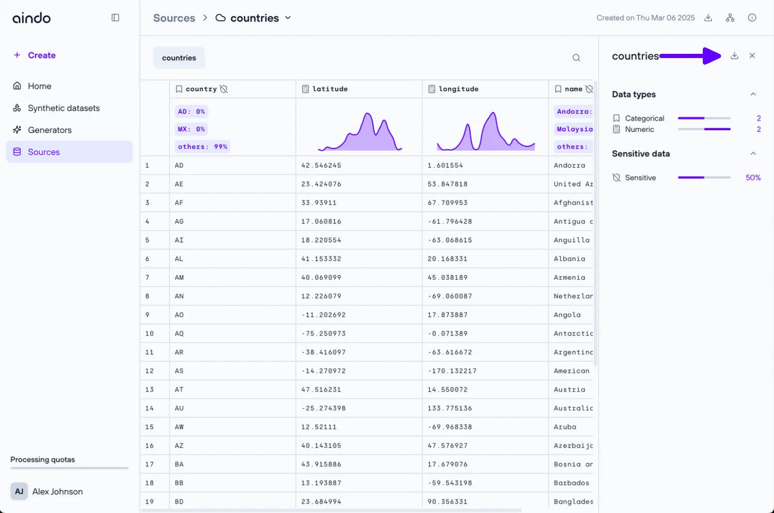Click the download icon in top header
Screen dimensions: 774x513
point(708,18)
